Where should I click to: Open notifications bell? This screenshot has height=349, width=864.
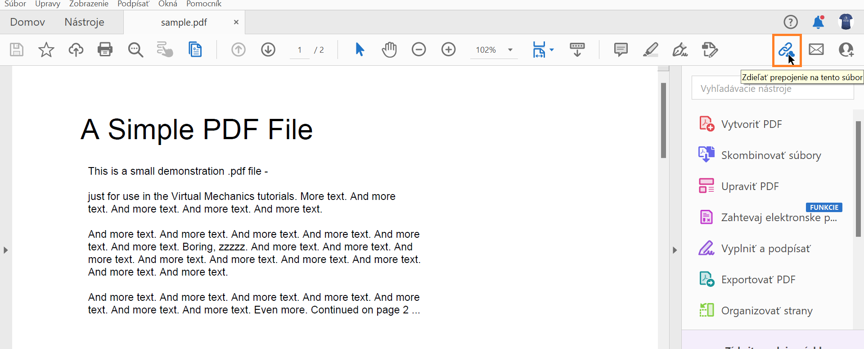click(x=818, y=22)
